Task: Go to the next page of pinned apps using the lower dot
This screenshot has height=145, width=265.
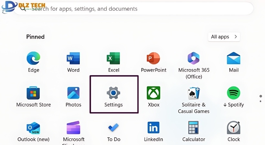Action: click(260, 101)
